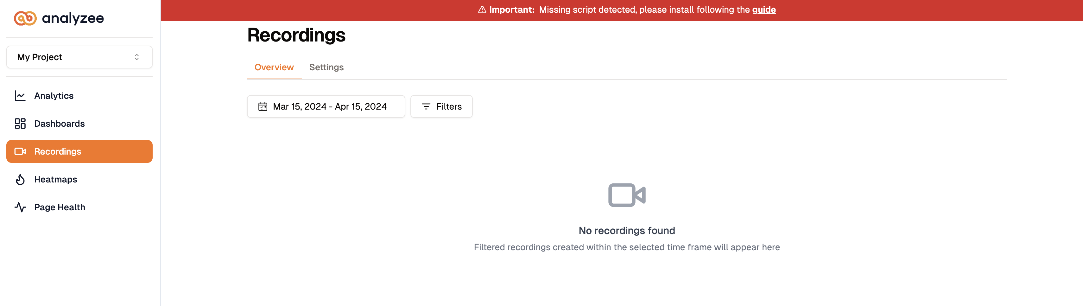
Task: Open the Mar 15 - Apr 15, 2024 date picker
Action: click(x=326, y=107)
